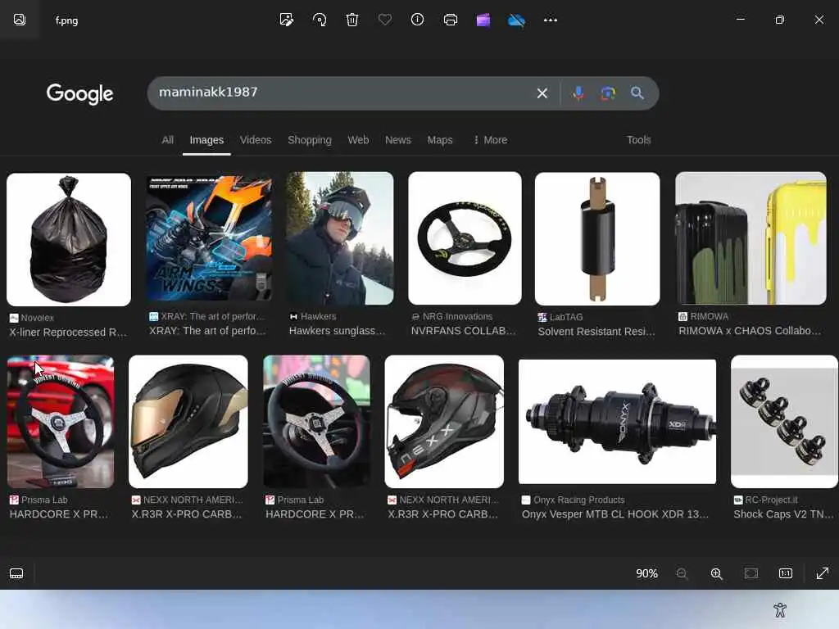The image size is (839, 629).
Task: Click the Photos app icon in title bar
Action: 20,20
